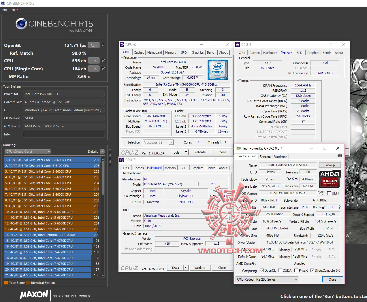The width and height of the screenshot is (367, 302).
Task: Toggle the CPU test checkbox
Action: [x=103, y=61]
